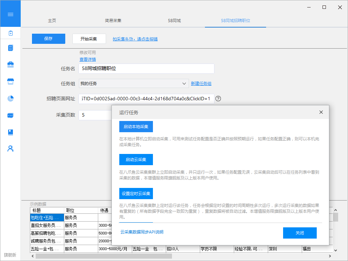This screenshot has width=348, height=261.
Task: Open the book tutorial icon
Action: coord(11,132)
